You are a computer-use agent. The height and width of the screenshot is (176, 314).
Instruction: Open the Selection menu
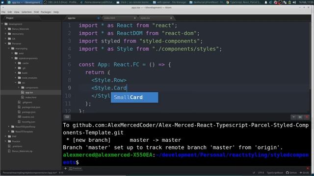(x=26, y=12)
